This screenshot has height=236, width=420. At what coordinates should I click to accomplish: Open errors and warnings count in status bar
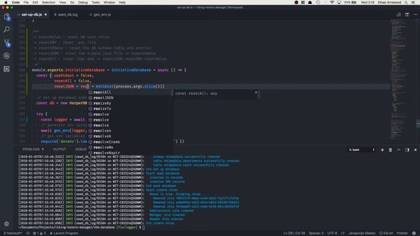pos(39,233)
